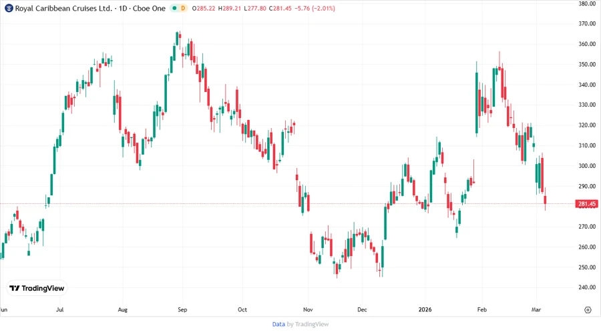Click the 350.00 price axis label
Screen dimensions: 601x332
click(x=587, y=64)
